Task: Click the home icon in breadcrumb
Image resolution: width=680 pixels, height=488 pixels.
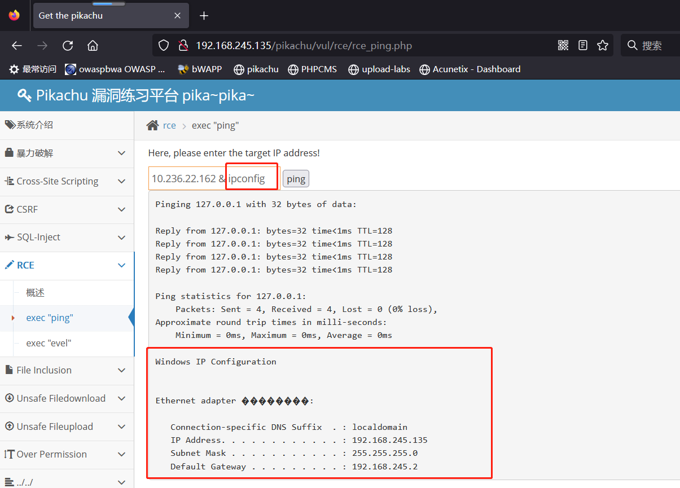Action: click(152, 125)
